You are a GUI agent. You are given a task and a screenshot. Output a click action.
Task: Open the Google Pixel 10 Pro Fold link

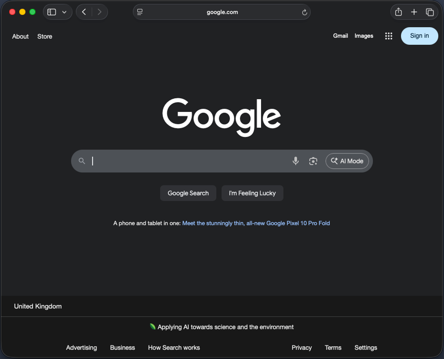coord(256,223)
